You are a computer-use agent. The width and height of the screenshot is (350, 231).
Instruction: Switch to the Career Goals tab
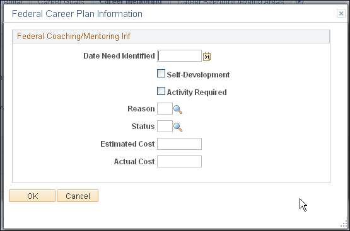tap(61, 2)
